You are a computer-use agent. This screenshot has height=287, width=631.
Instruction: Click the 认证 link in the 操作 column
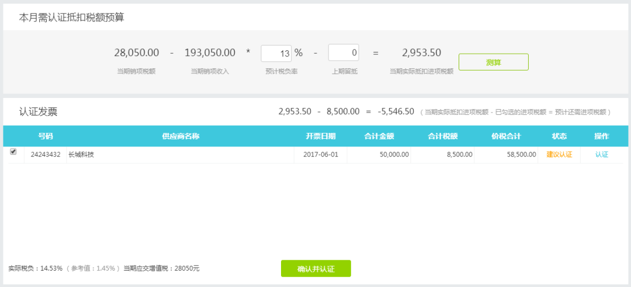[602, 155]
